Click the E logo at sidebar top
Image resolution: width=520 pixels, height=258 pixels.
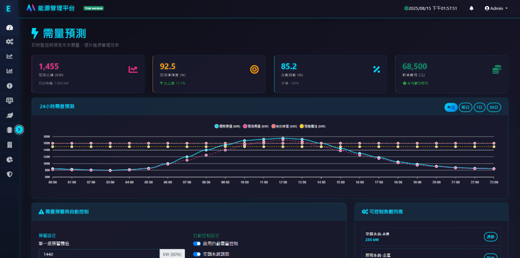[x=8, y=9]
